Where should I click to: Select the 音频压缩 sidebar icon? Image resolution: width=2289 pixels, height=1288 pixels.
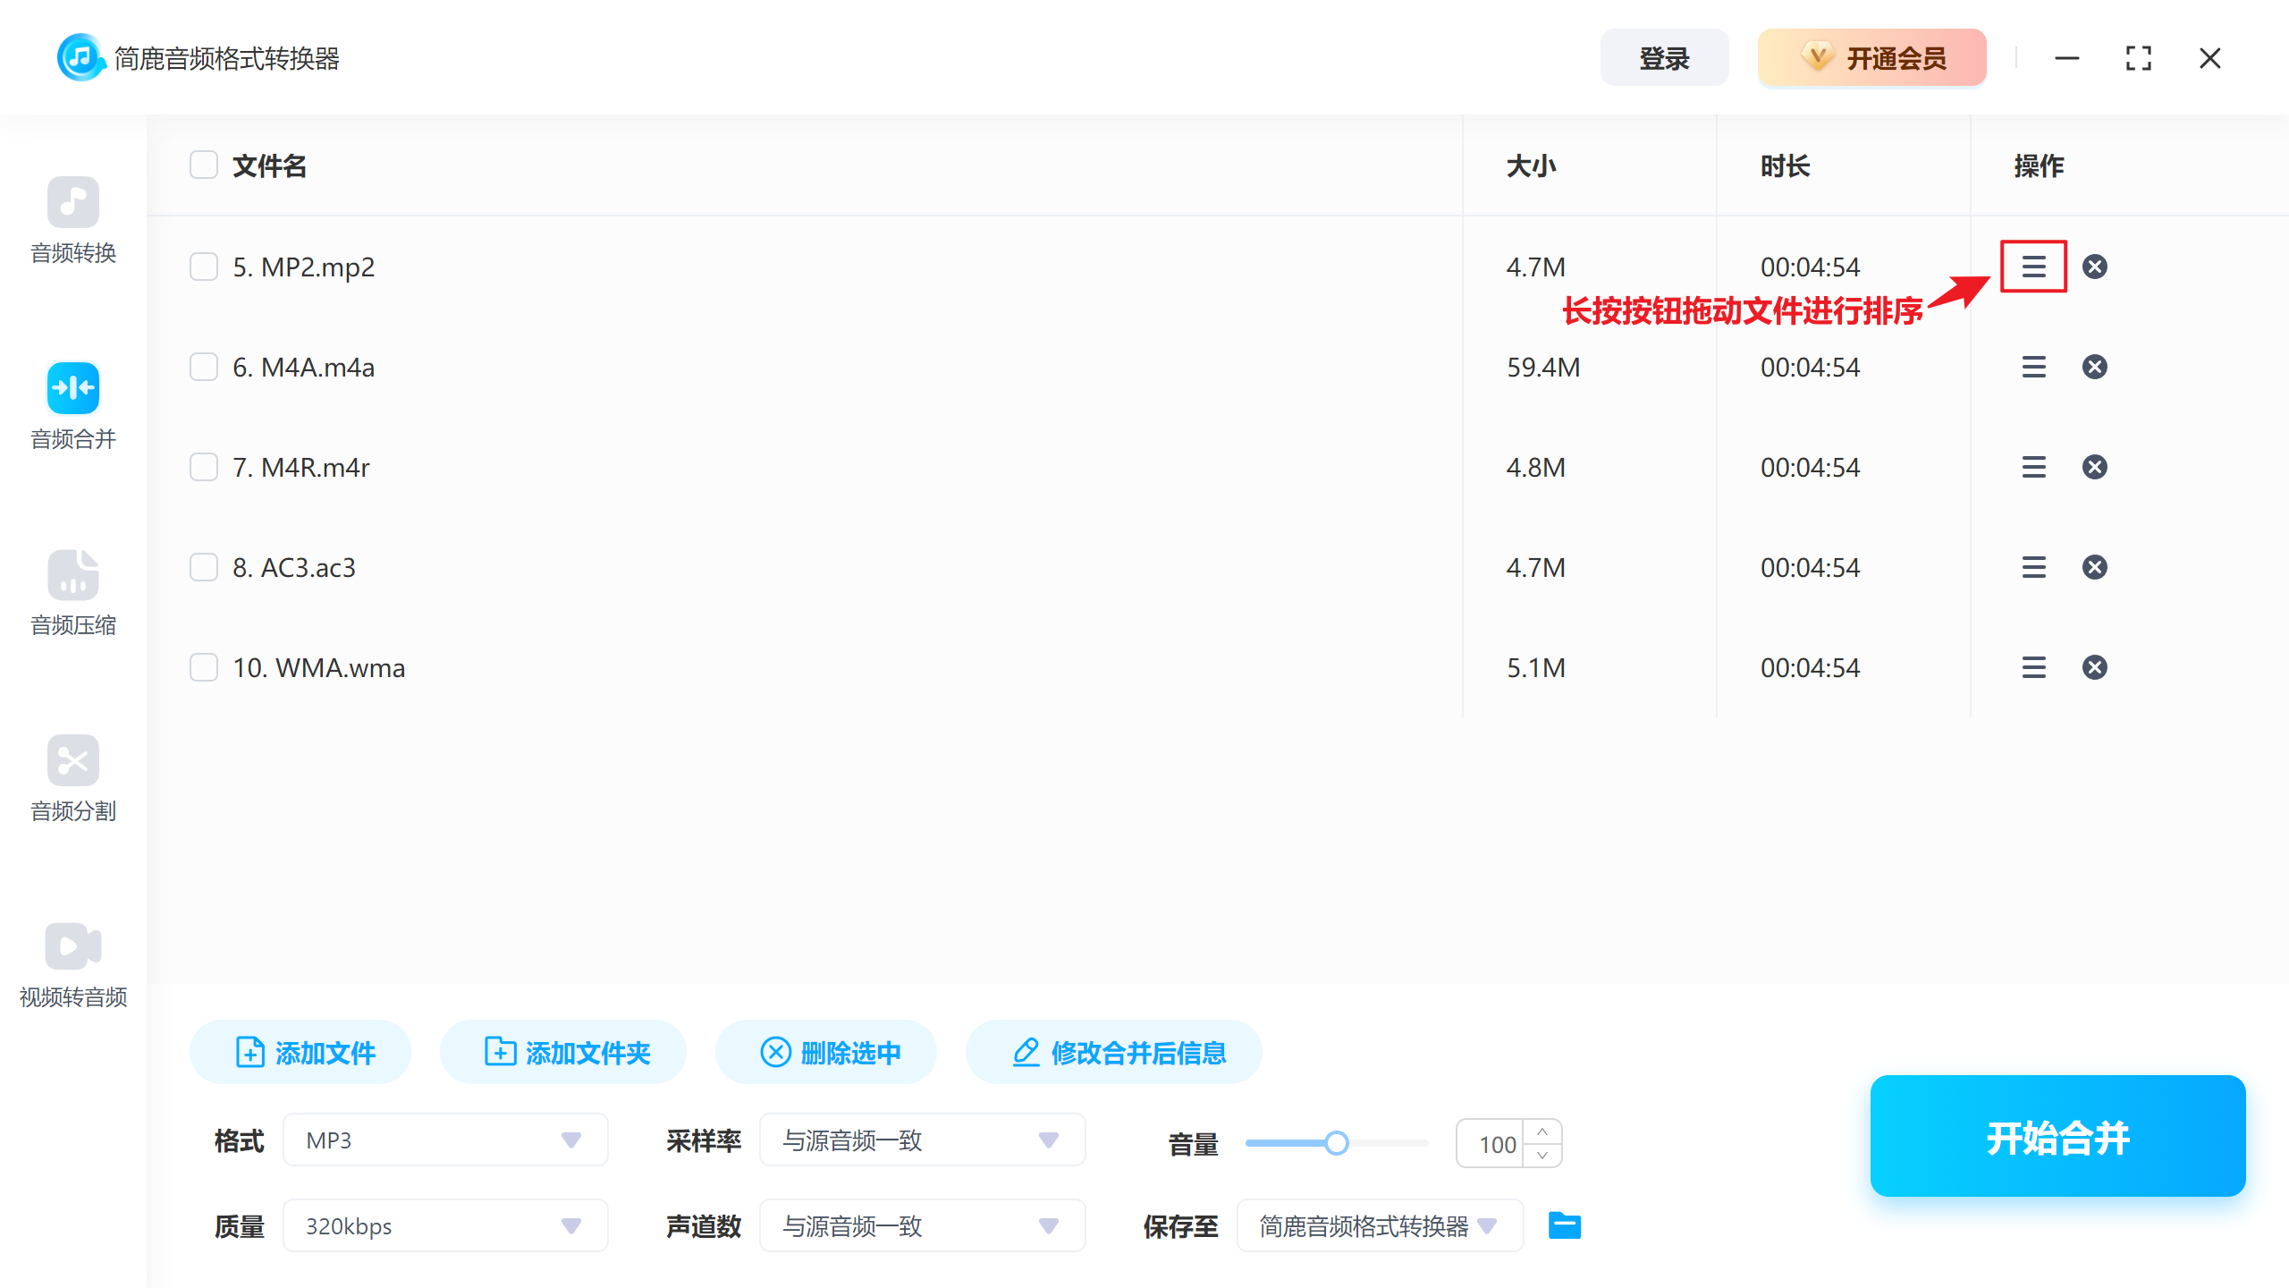(73, 574)
